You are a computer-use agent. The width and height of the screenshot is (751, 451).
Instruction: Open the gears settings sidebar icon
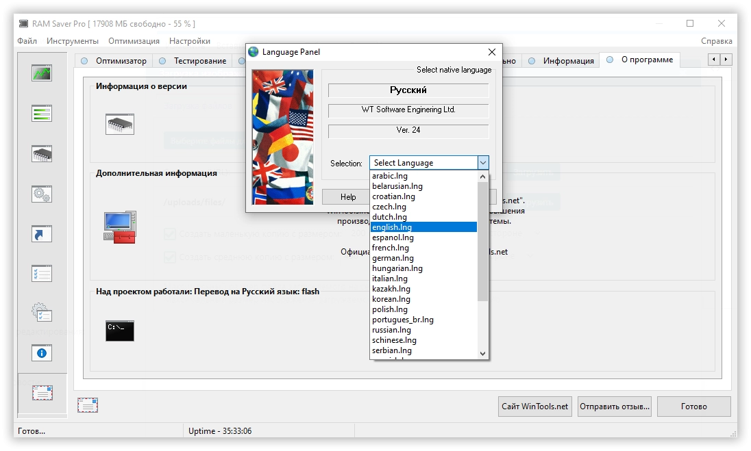(42, 194)
